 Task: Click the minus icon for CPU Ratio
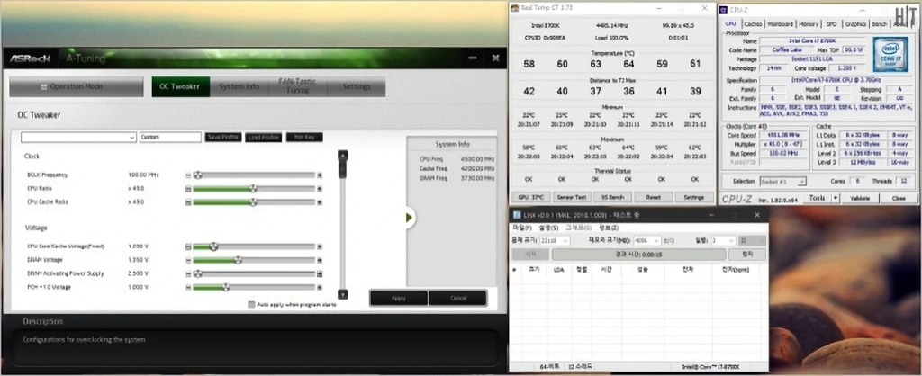(x=188, y=189)
